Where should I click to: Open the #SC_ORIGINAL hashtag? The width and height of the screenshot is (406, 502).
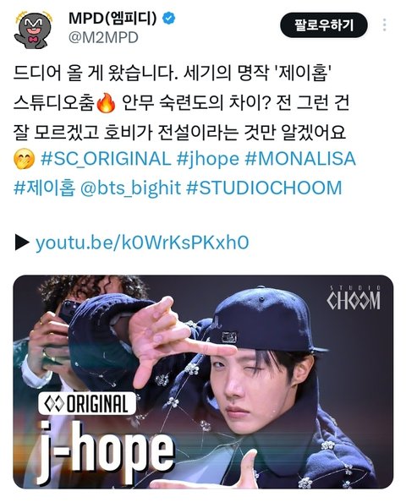[106, 159]
